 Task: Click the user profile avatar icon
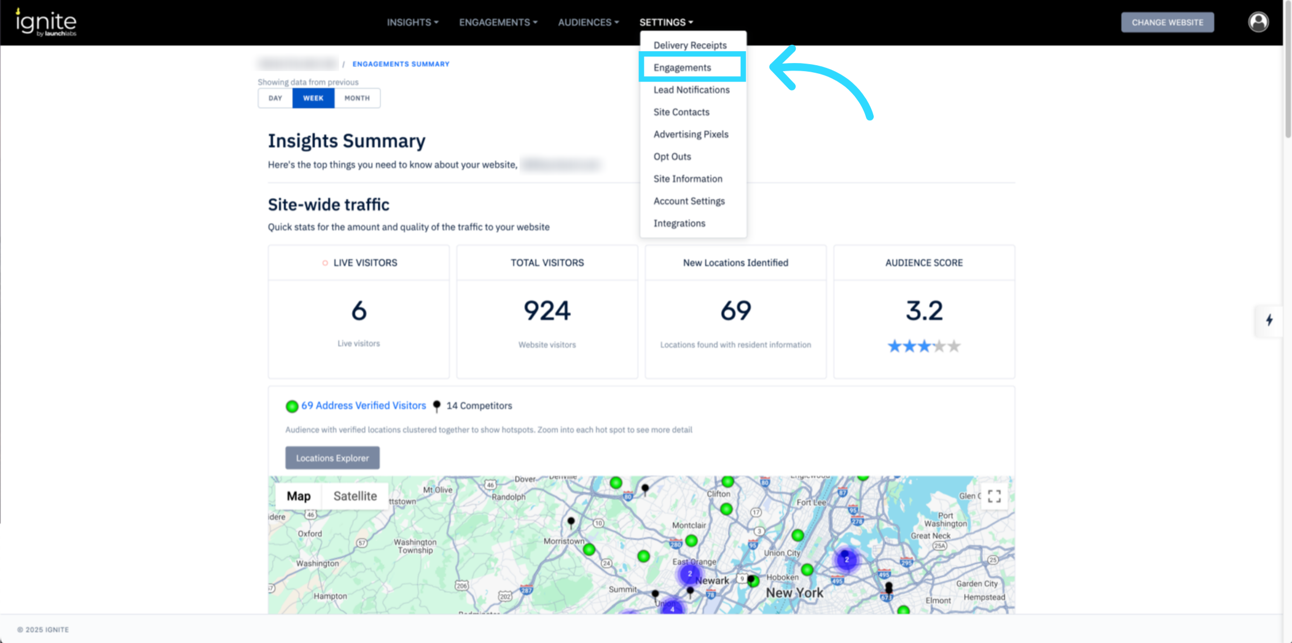click(x=1258, y=22)
